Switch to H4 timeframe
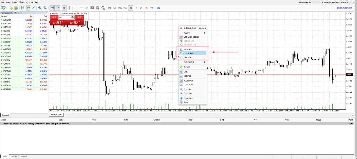This screenshot has height=159, width=357. pyautogui.click(x=136, y=8)
